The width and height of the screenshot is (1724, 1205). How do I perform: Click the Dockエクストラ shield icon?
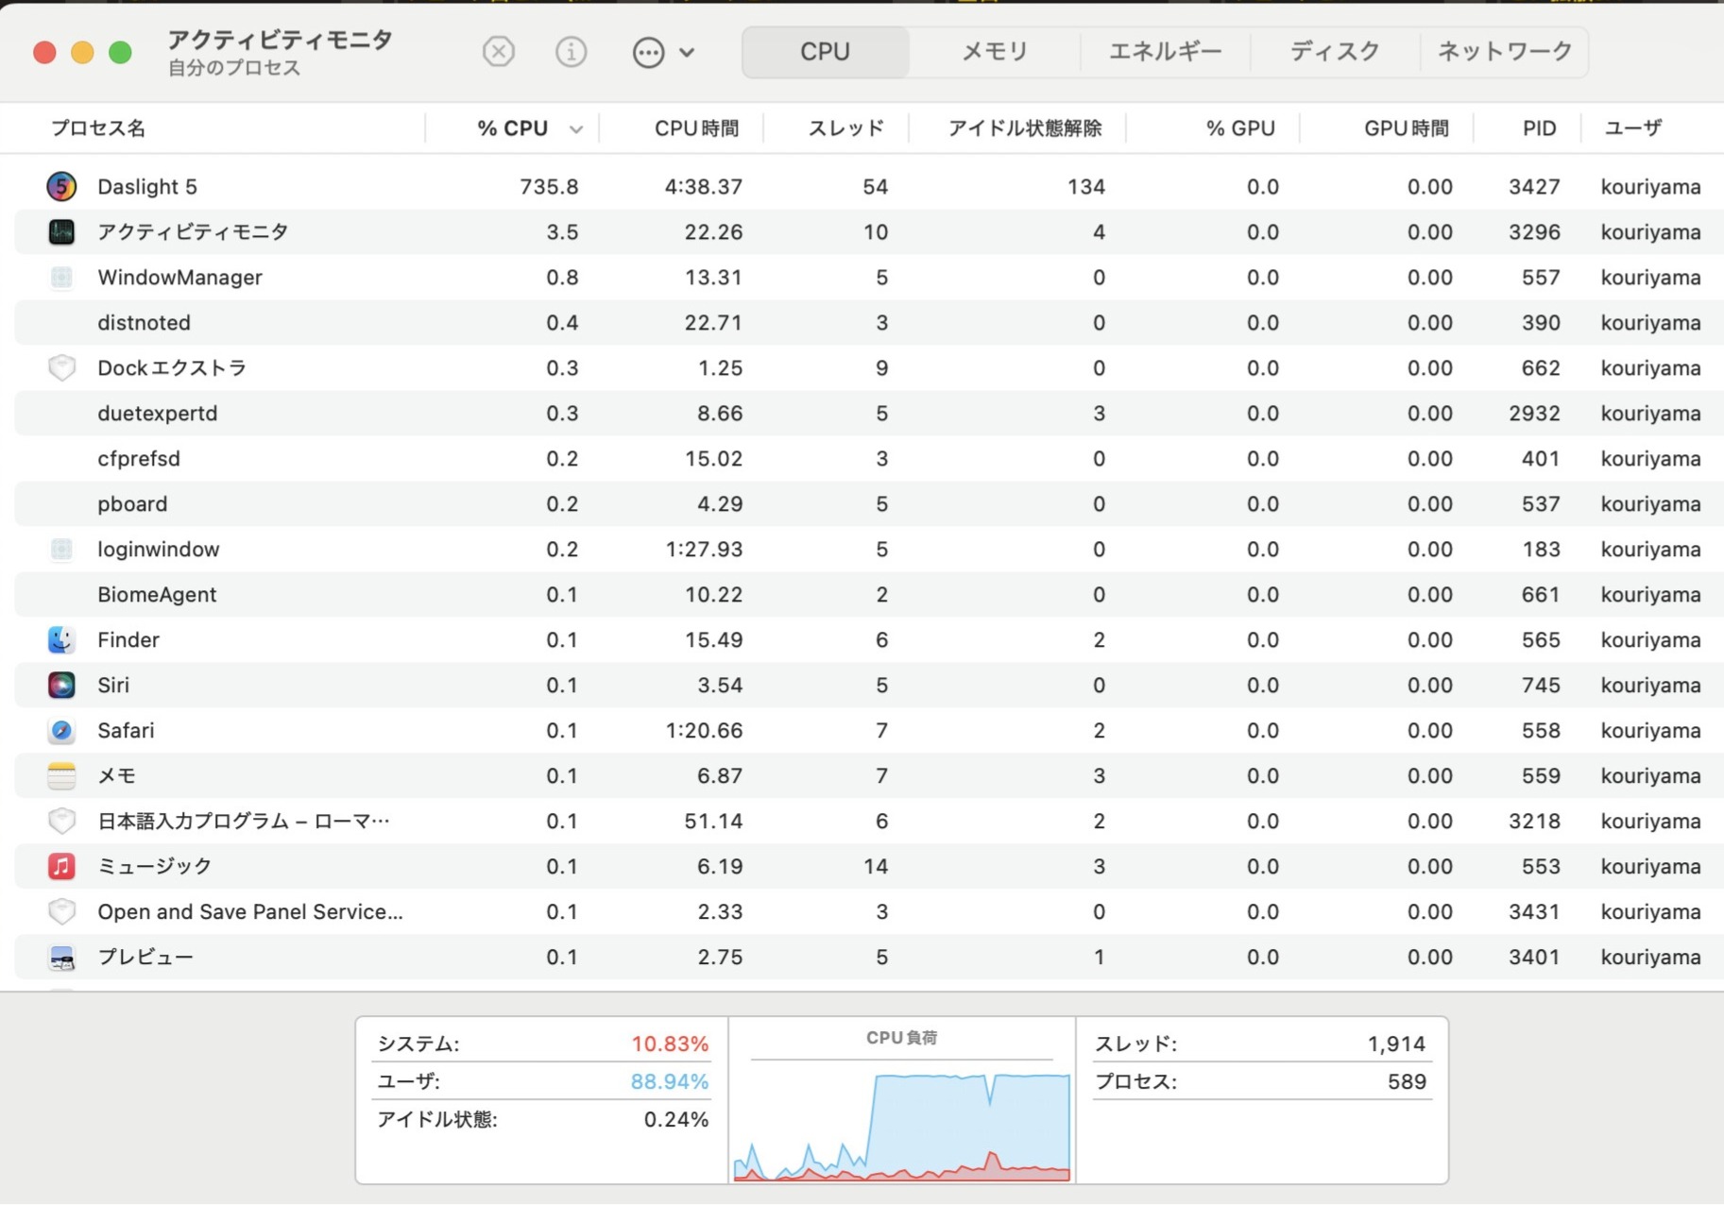tap(61, 367)
